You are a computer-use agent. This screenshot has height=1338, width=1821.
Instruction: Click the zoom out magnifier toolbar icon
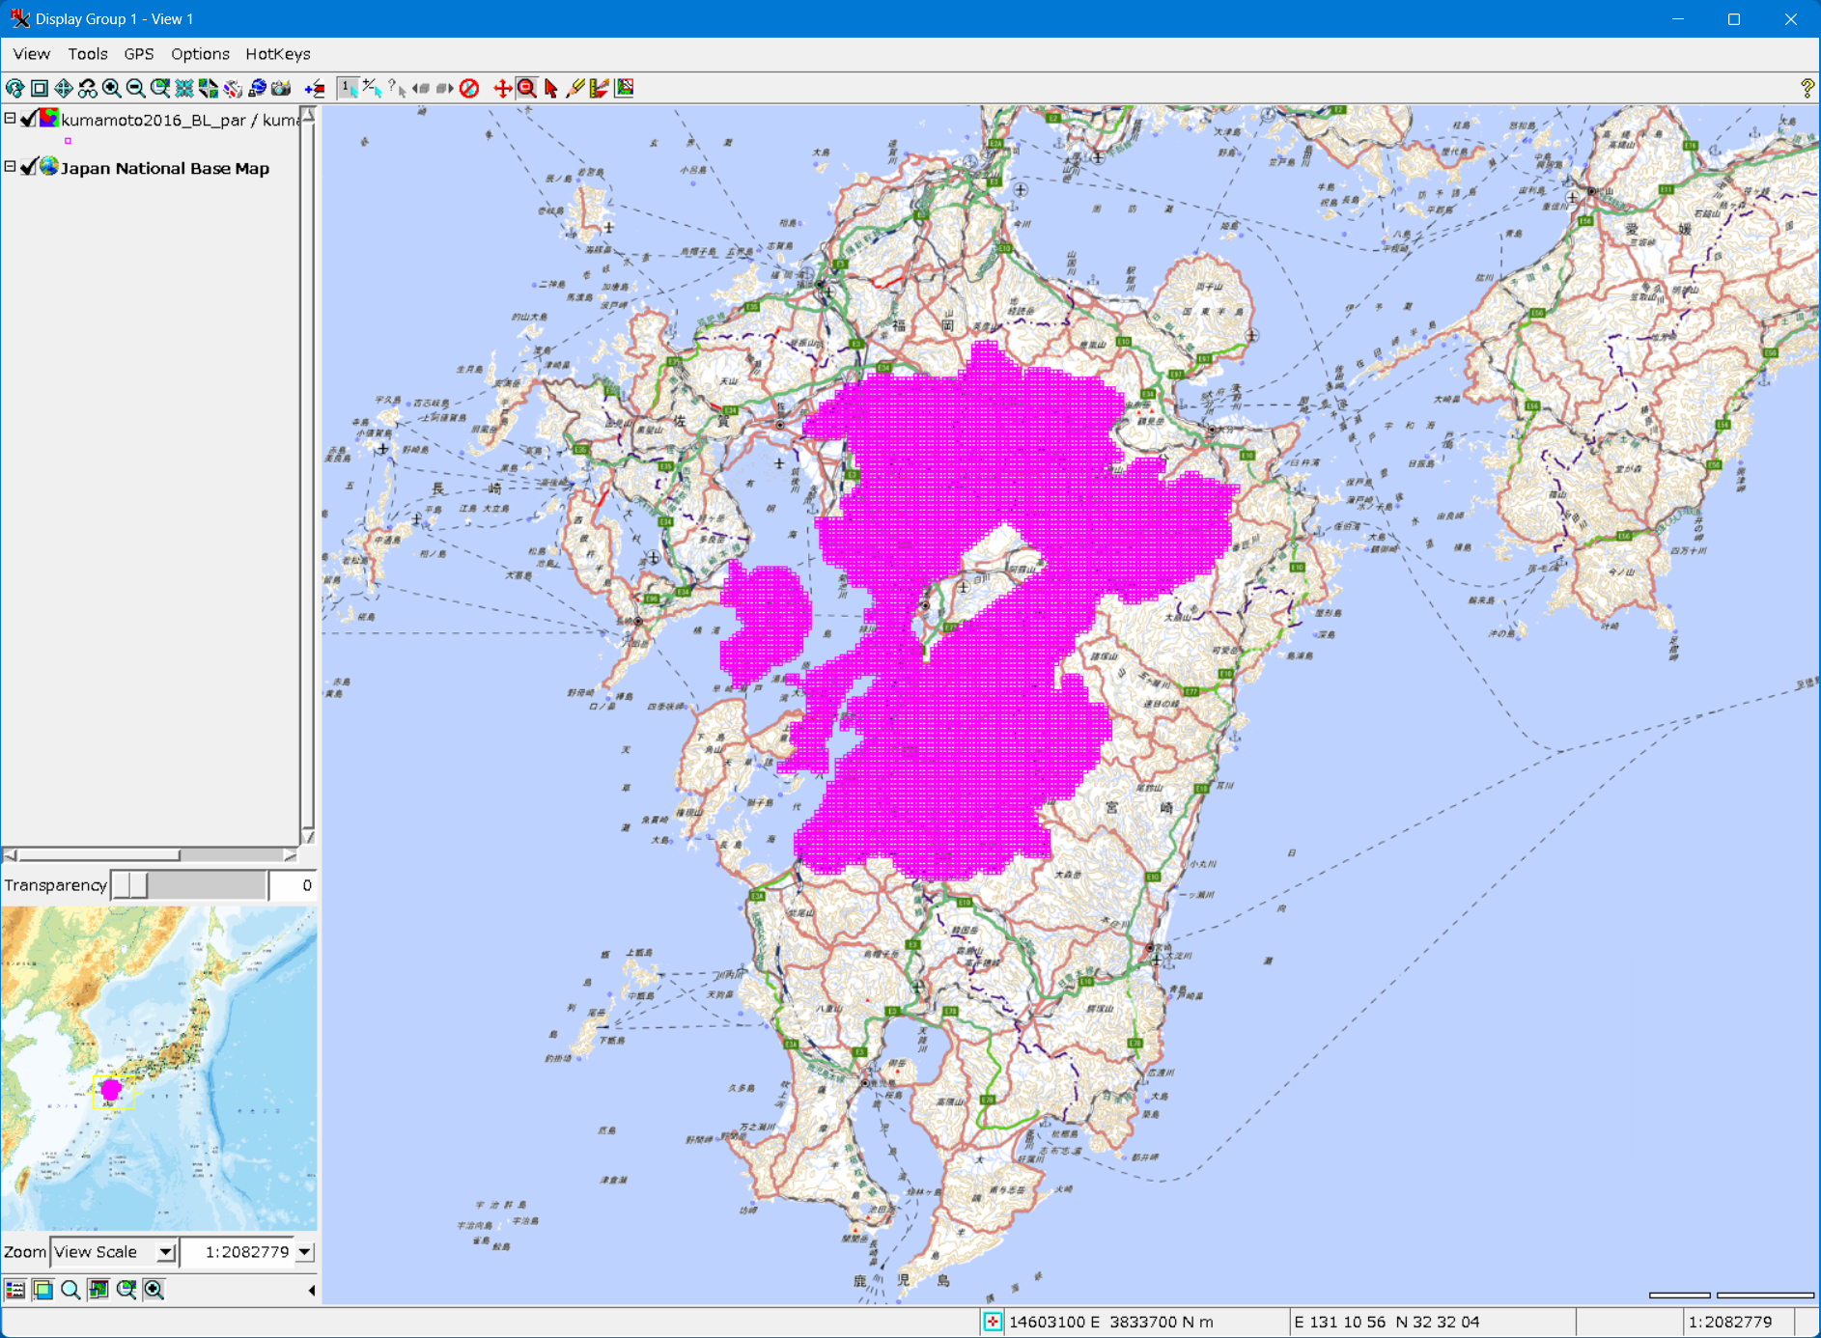point(136,89)
